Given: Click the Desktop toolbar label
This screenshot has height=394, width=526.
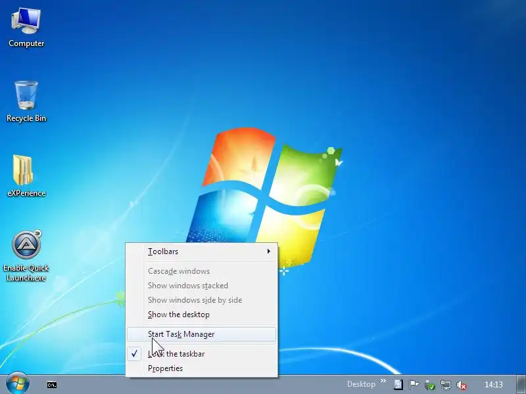Looking at the screenshot, I should (x=361, y=384).
